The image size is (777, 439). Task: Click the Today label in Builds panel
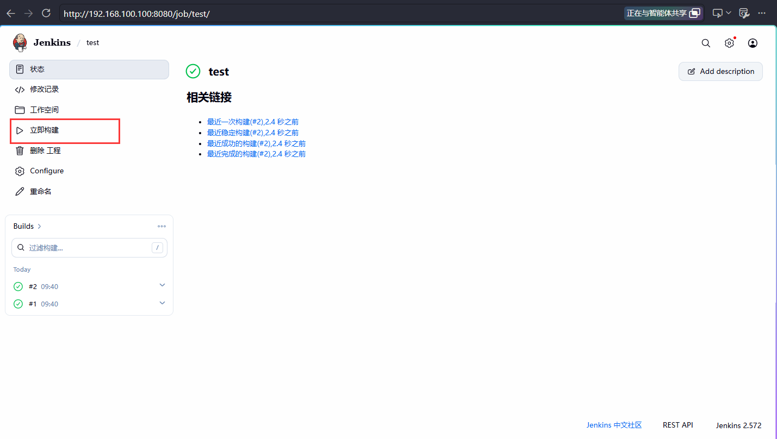(22, 269)
